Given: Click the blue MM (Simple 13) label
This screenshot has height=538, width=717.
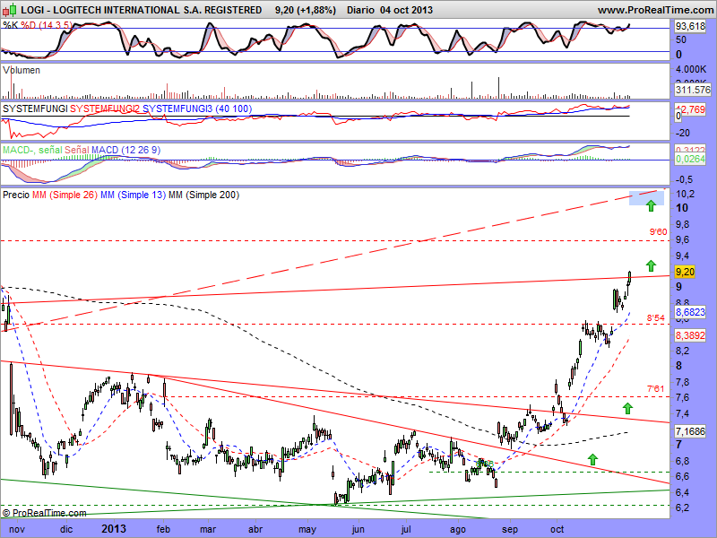Looking at the screenshot, I should (133, 195).
